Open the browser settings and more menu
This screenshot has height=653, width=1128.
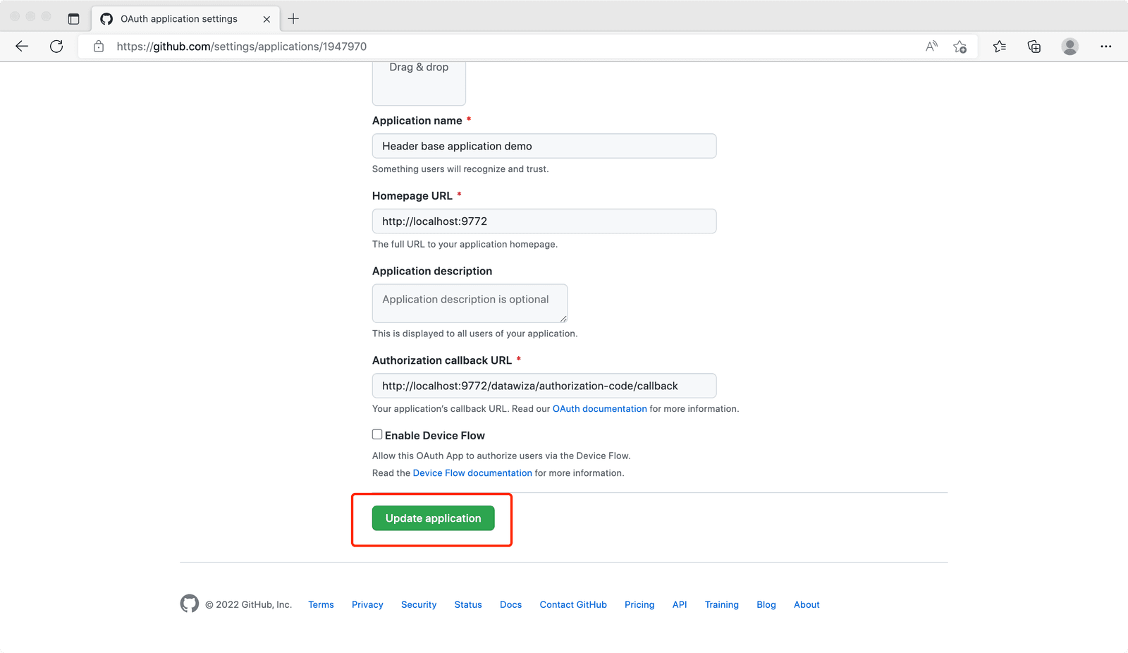tap(1105, 47)
